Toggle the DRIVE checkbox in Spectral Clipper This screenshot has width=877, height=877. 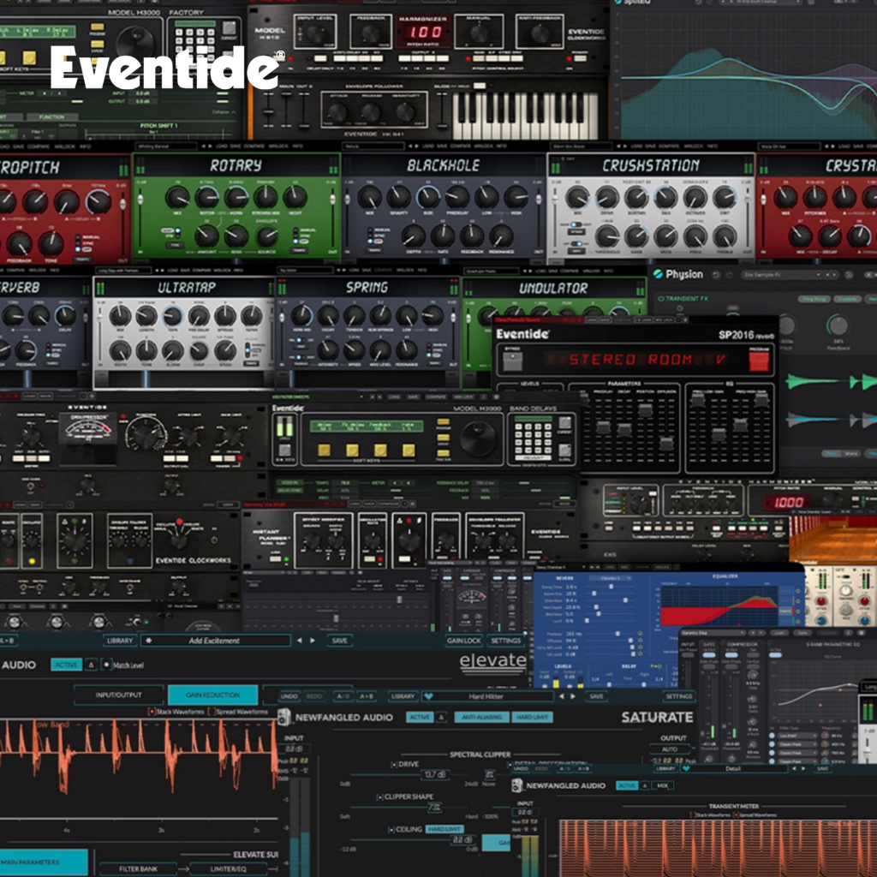click(394, 764)
